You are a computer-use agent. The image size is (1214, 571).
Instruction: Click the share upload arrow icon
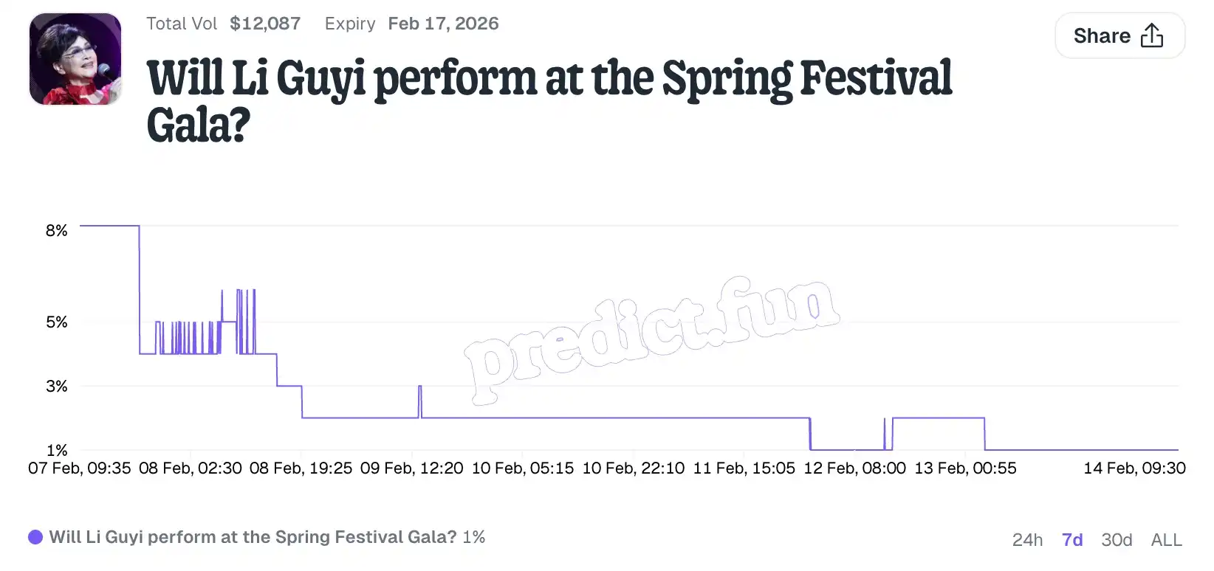[x=1151, y=35]
